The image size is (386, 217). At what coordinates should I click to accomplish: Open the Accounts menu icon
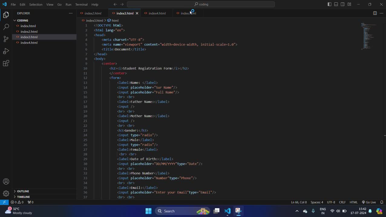click(6, 181)
